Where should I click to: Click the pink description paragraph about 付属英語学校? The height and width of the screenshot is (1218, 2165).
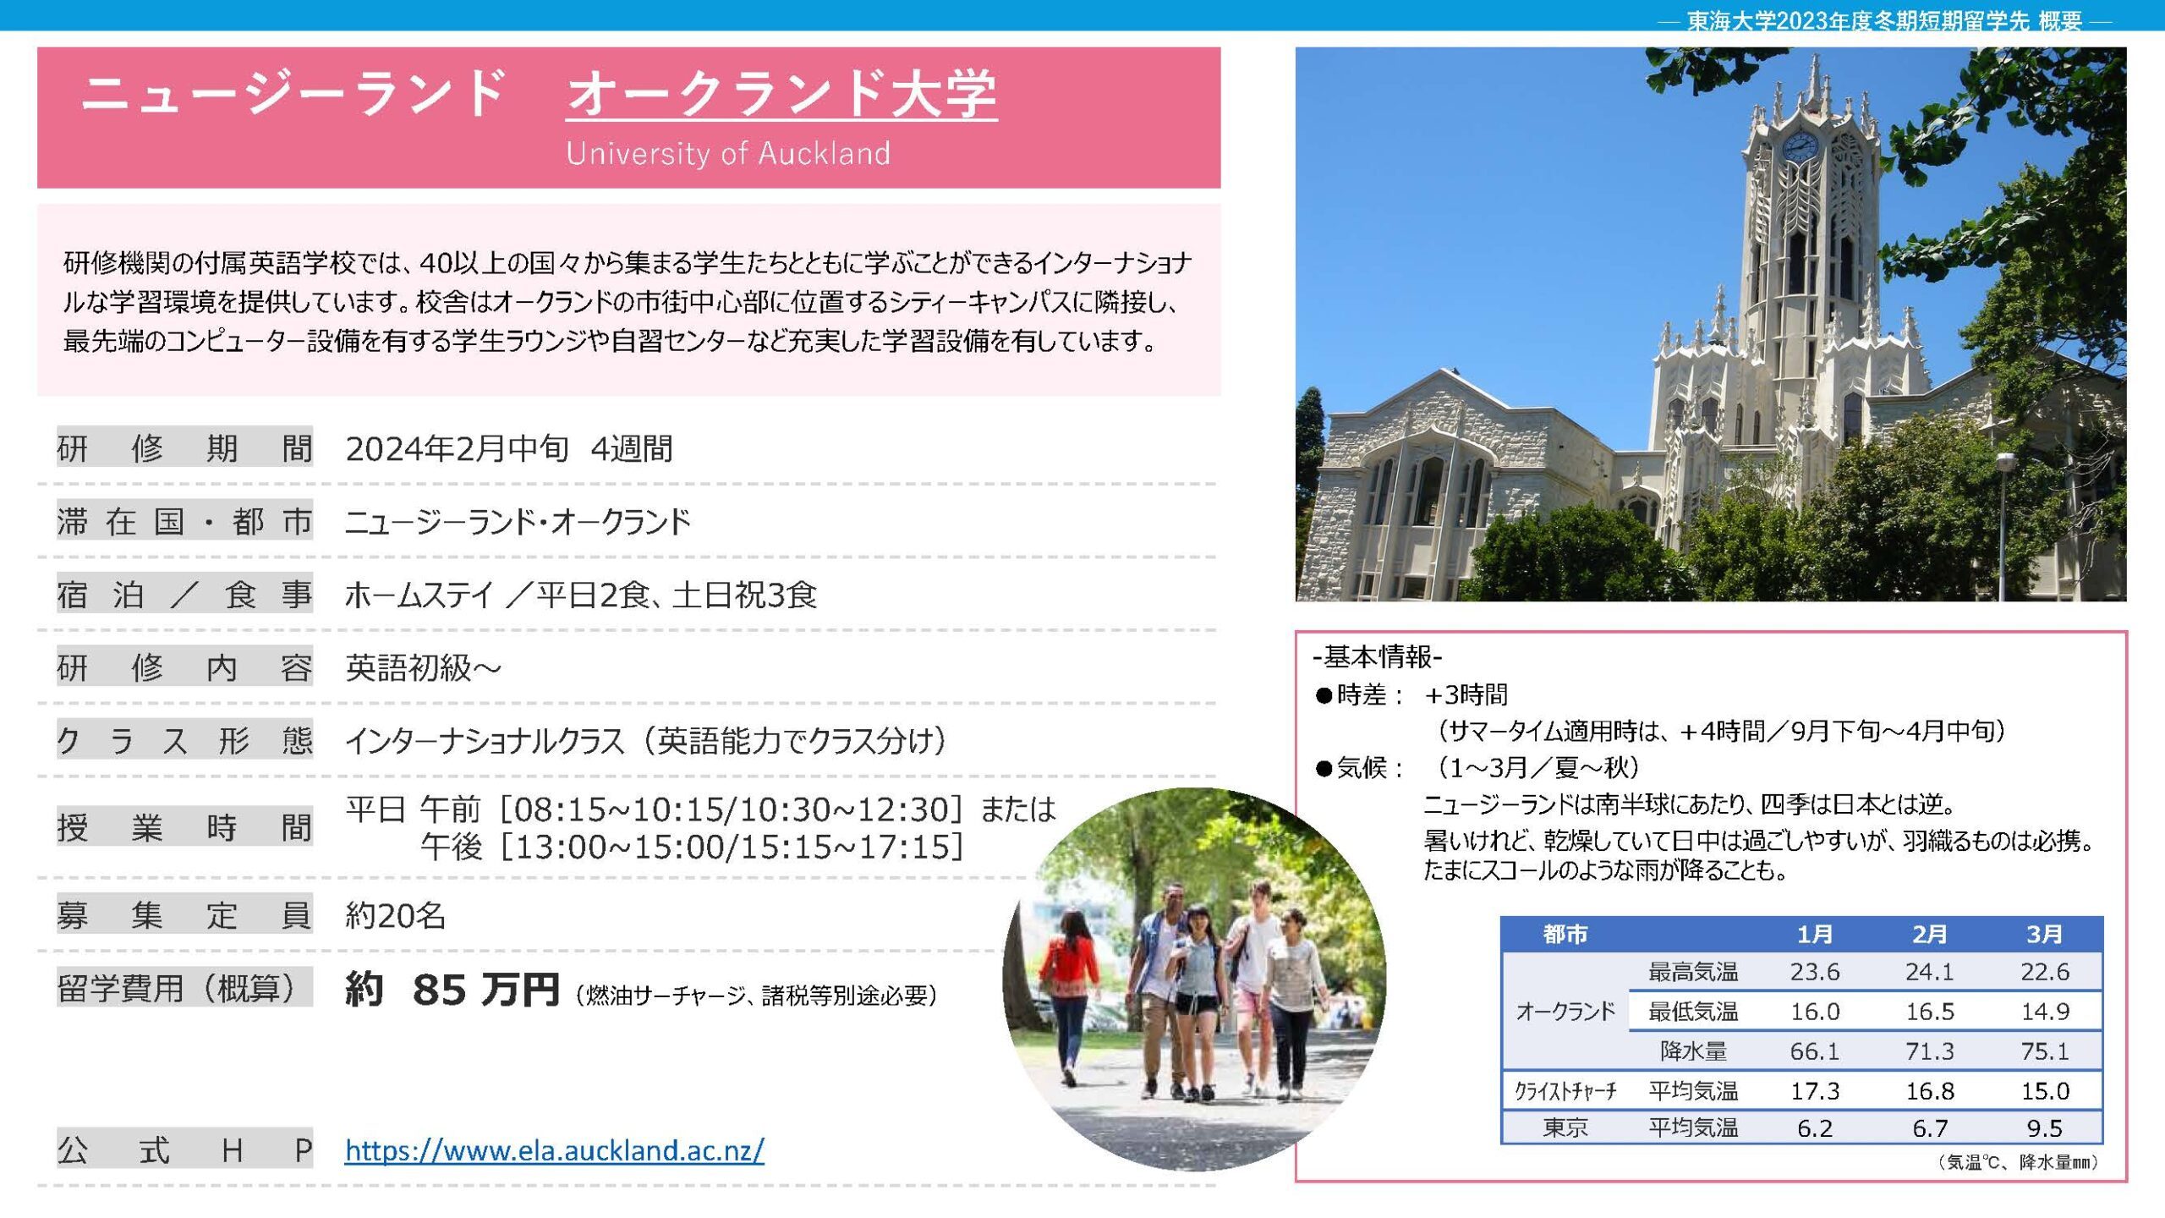pyautogui.click(x=628, y=301)
